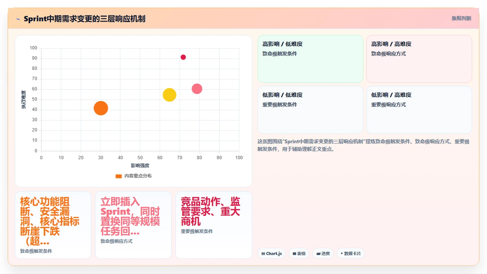Viewport: 487px width, 274px height.
Task: Click the 内容重点分布 legend label
Action: click(x=138, y=176)
